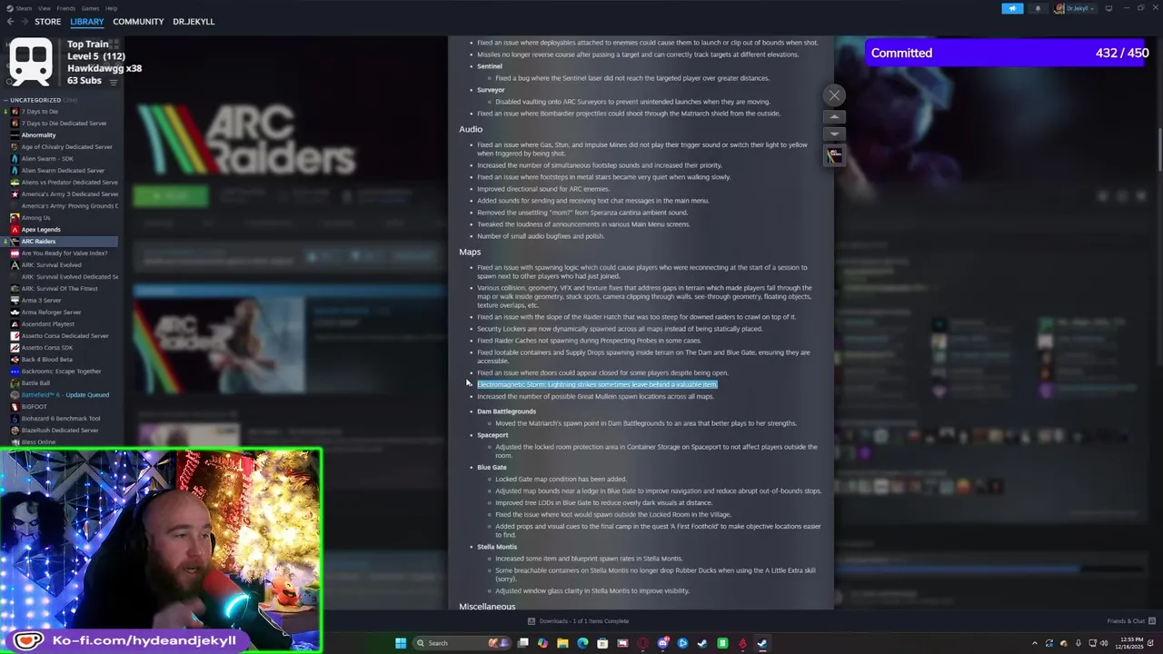Select Apex Legends in library list

tap(41, 230)
